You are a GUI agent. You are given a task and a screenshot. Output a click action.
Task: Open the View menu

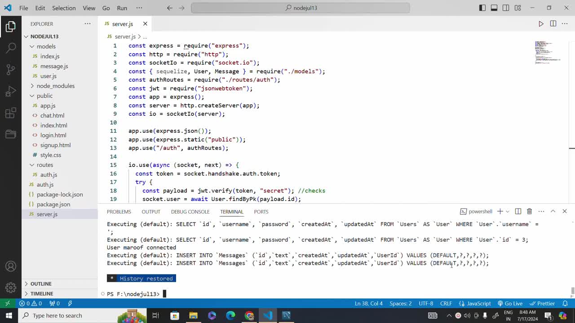[x=89, y=8]
